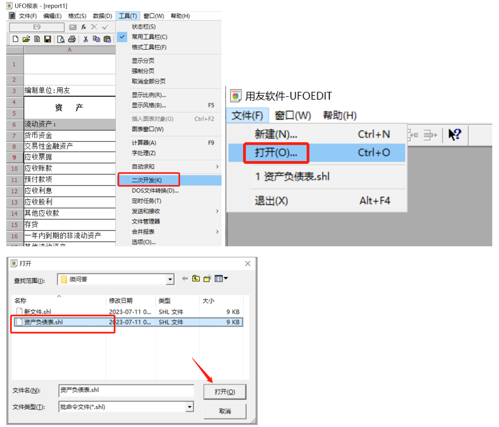Select 显示分页 menu item
The height and width of the screenshot is (427, 499).
(x=170, y=61)
